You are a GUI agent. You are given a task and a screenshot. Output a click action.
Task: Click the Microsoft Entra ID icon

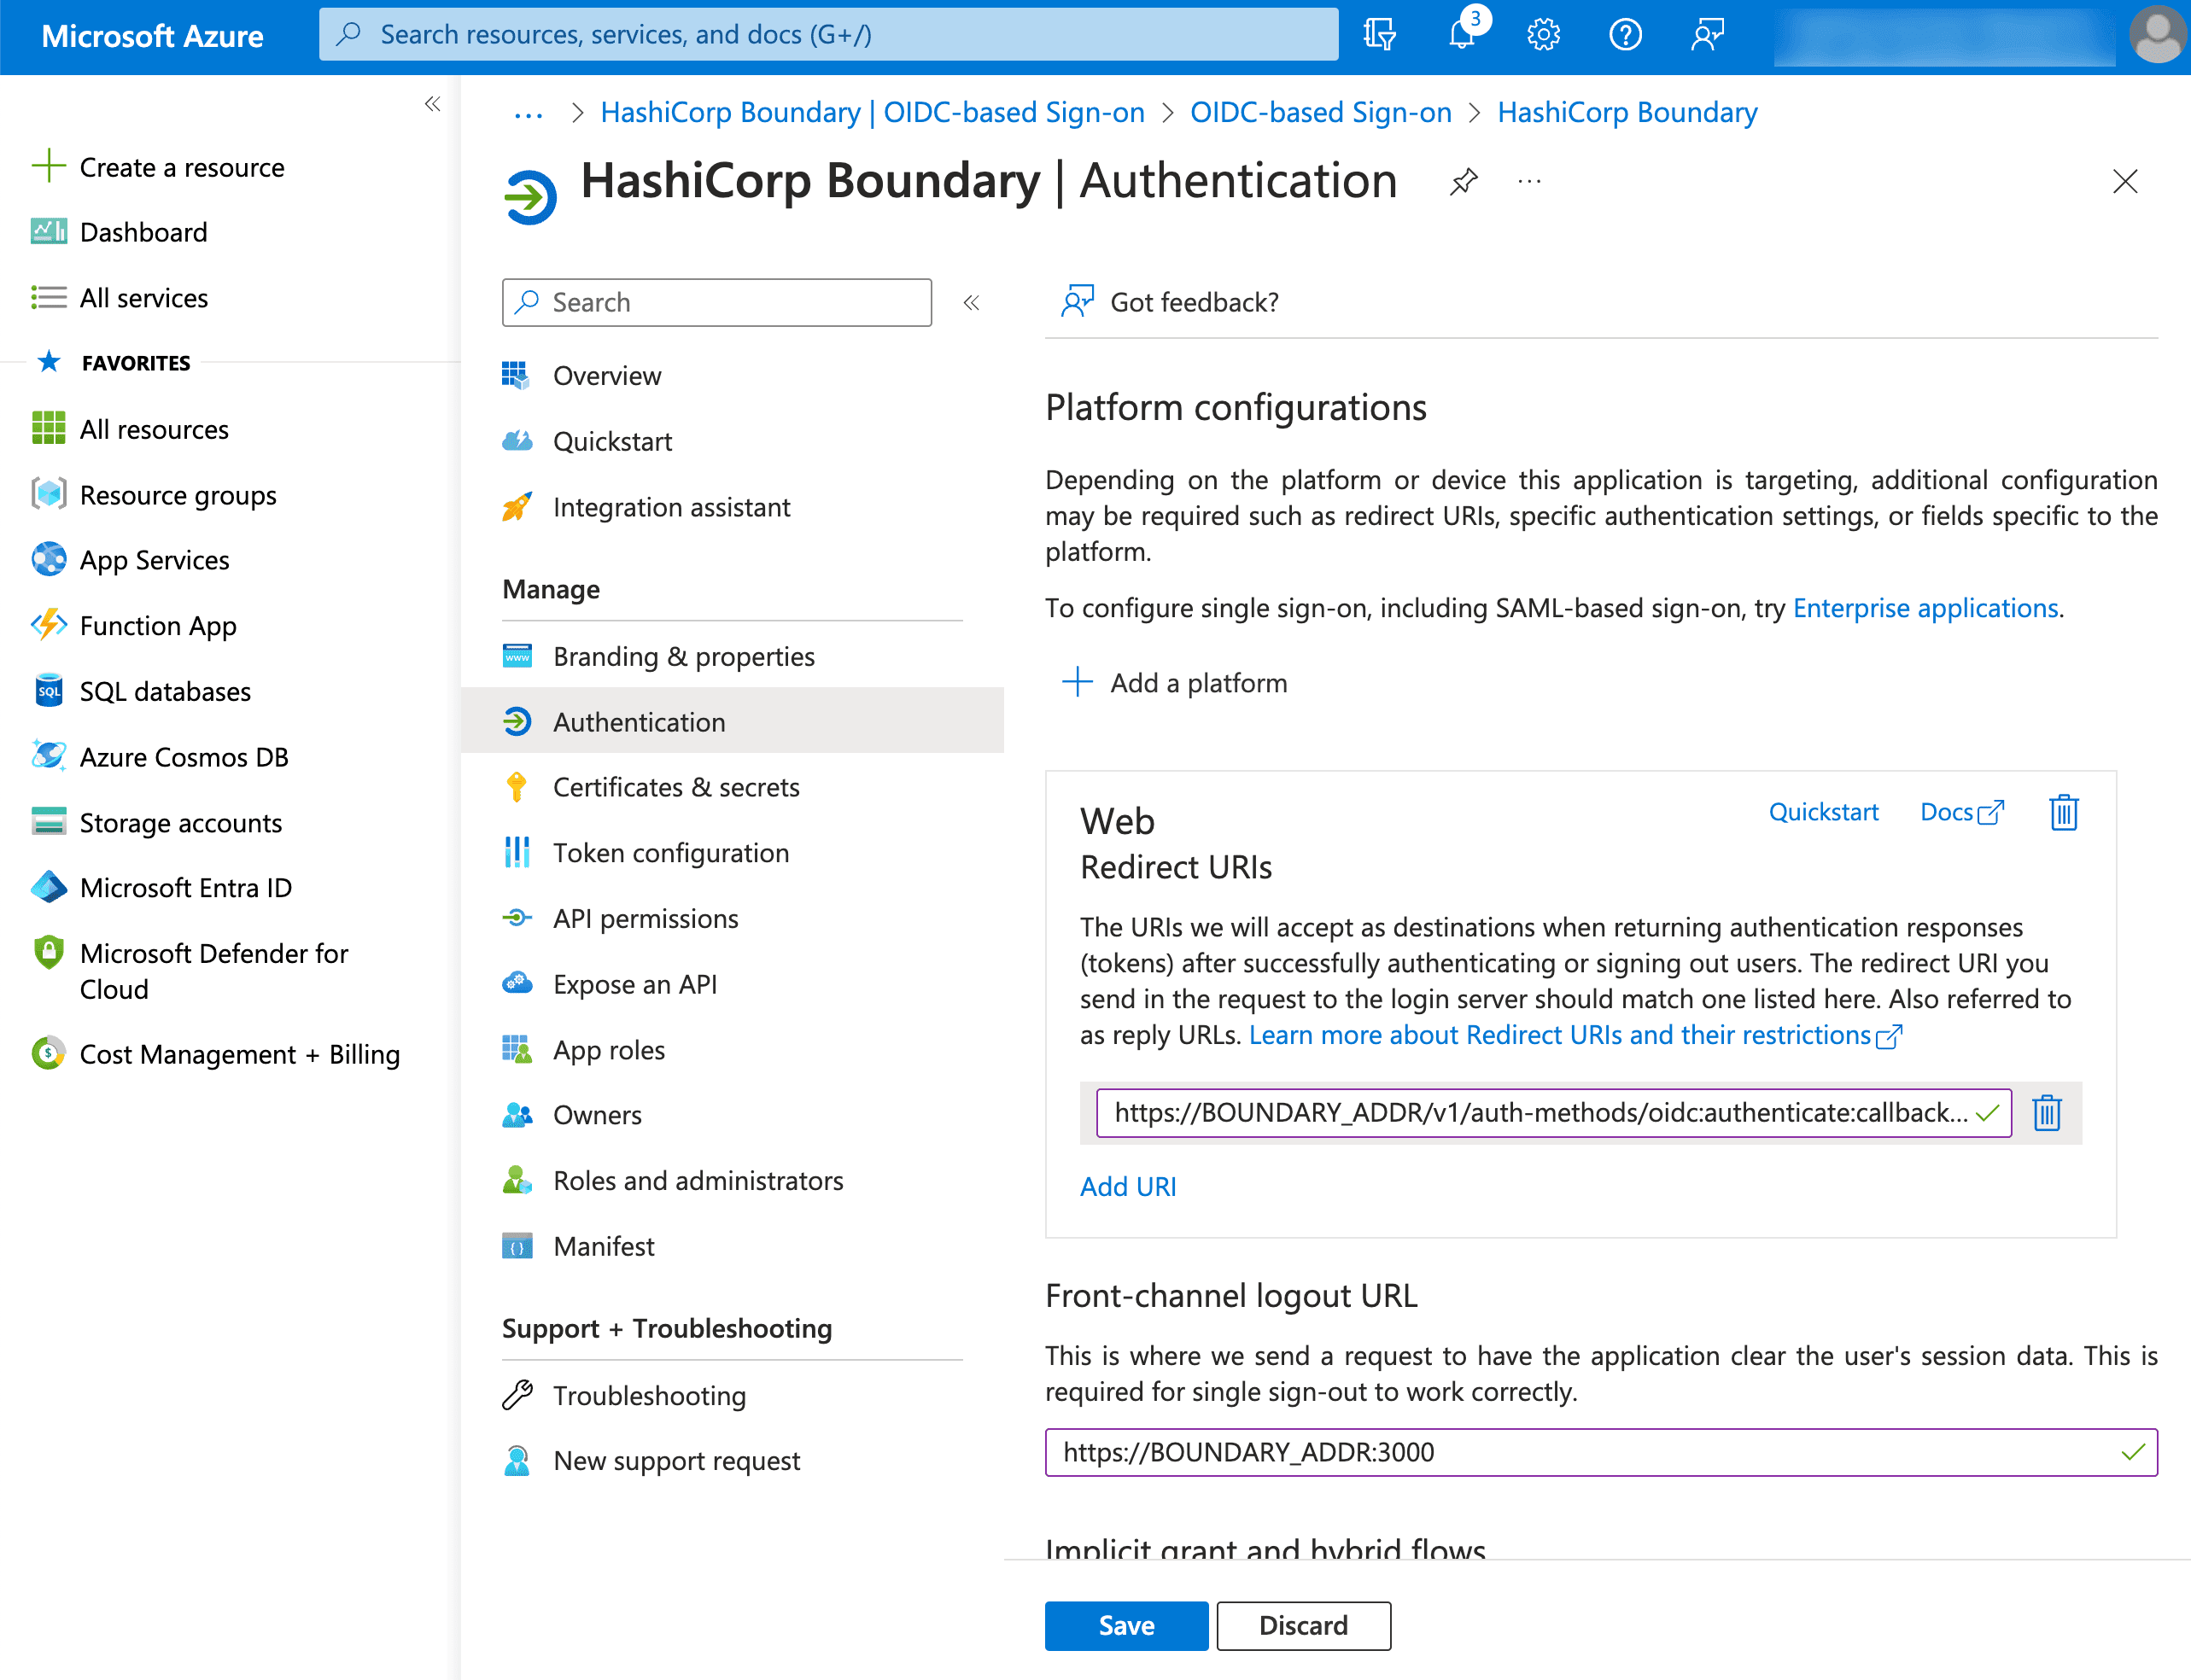(x=48, y=887)
